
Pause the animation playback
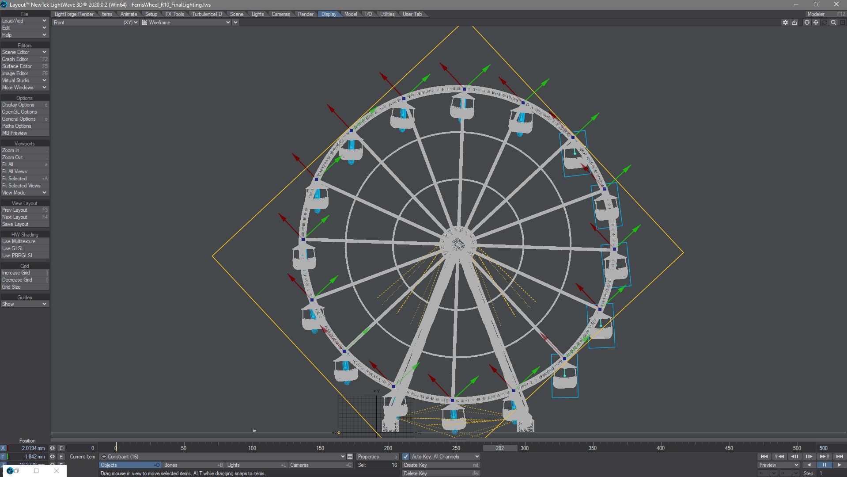point(824,465)
